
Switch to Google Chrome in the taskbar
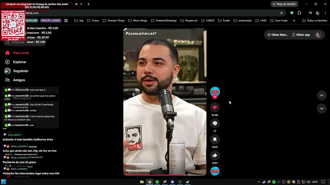tap(150, 182)
